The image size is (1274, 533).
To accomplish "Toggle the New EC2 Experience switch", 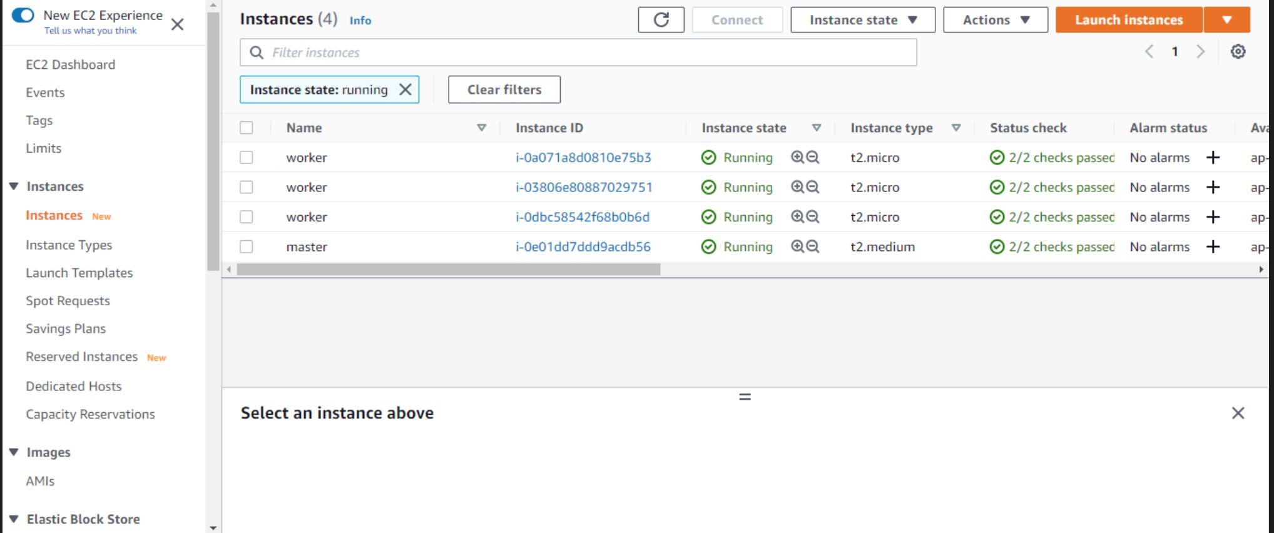I will coord(23,15).
